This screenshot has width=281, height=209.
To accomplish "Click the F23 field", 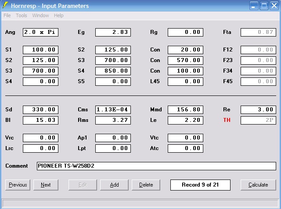I will pos(258,60).
